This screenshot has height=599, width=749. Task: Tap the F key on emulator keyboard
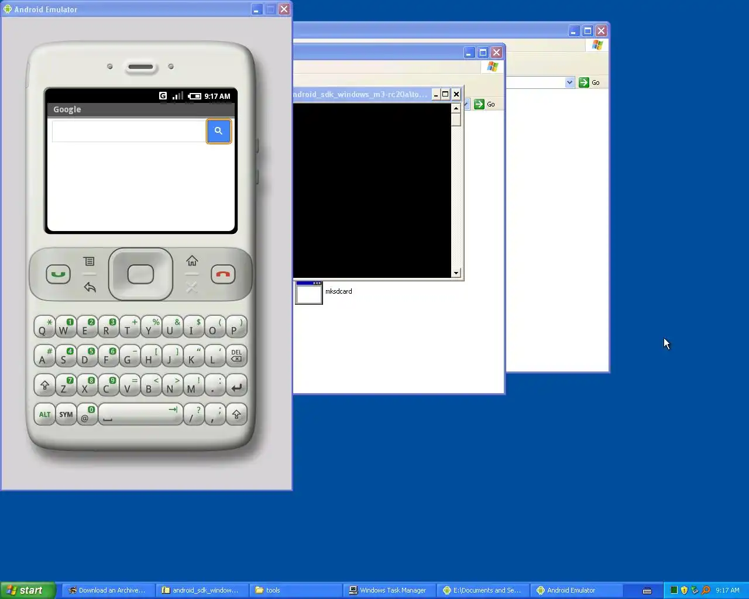[x=108, y=356]
